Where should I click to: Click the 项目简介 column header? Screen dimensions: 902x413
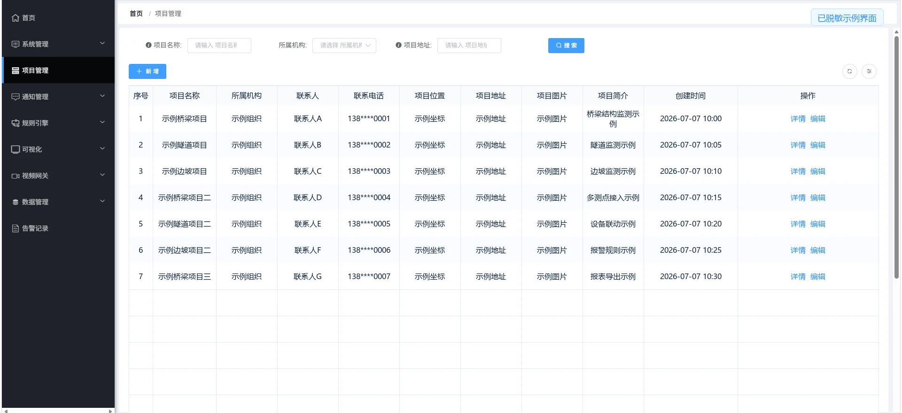(x=613, y=96)
